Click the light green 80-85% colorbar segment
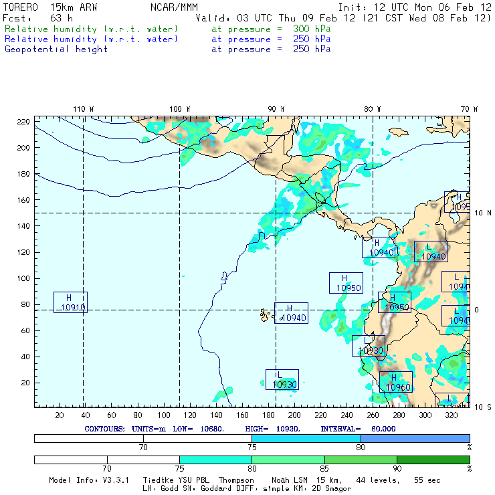 (288, 460)
